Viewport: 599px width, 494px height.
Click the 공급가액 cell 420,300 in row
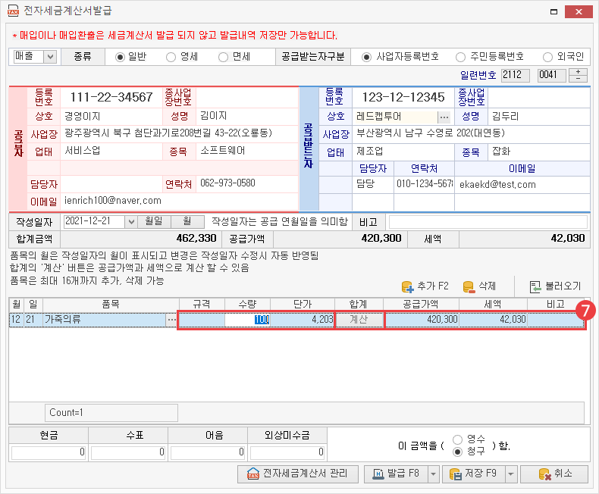[422, 320]
